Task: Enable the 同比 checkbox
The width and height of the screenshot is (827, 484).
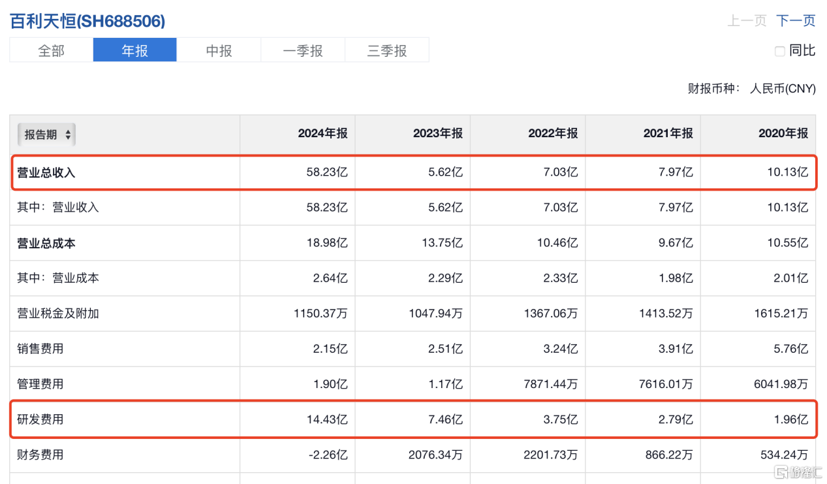Action: click(x=779, y=51)
